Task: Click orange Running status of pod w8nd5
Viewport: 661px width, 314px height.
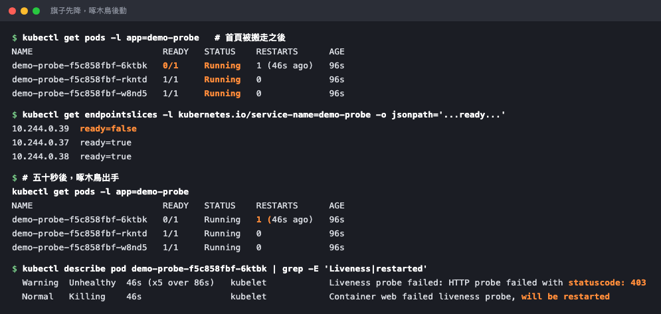Action: pos(222,94)
